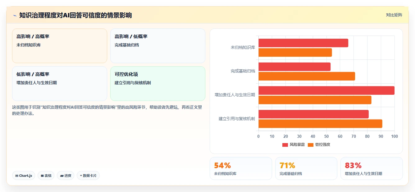Toggle the 风险暴露 legend entry
Viewport: 415px width, 192px height.
coord(294,145)
